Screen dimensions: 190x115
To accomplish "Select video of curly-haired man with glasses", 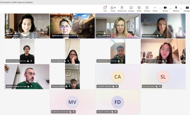I will [x=27, y=51].
